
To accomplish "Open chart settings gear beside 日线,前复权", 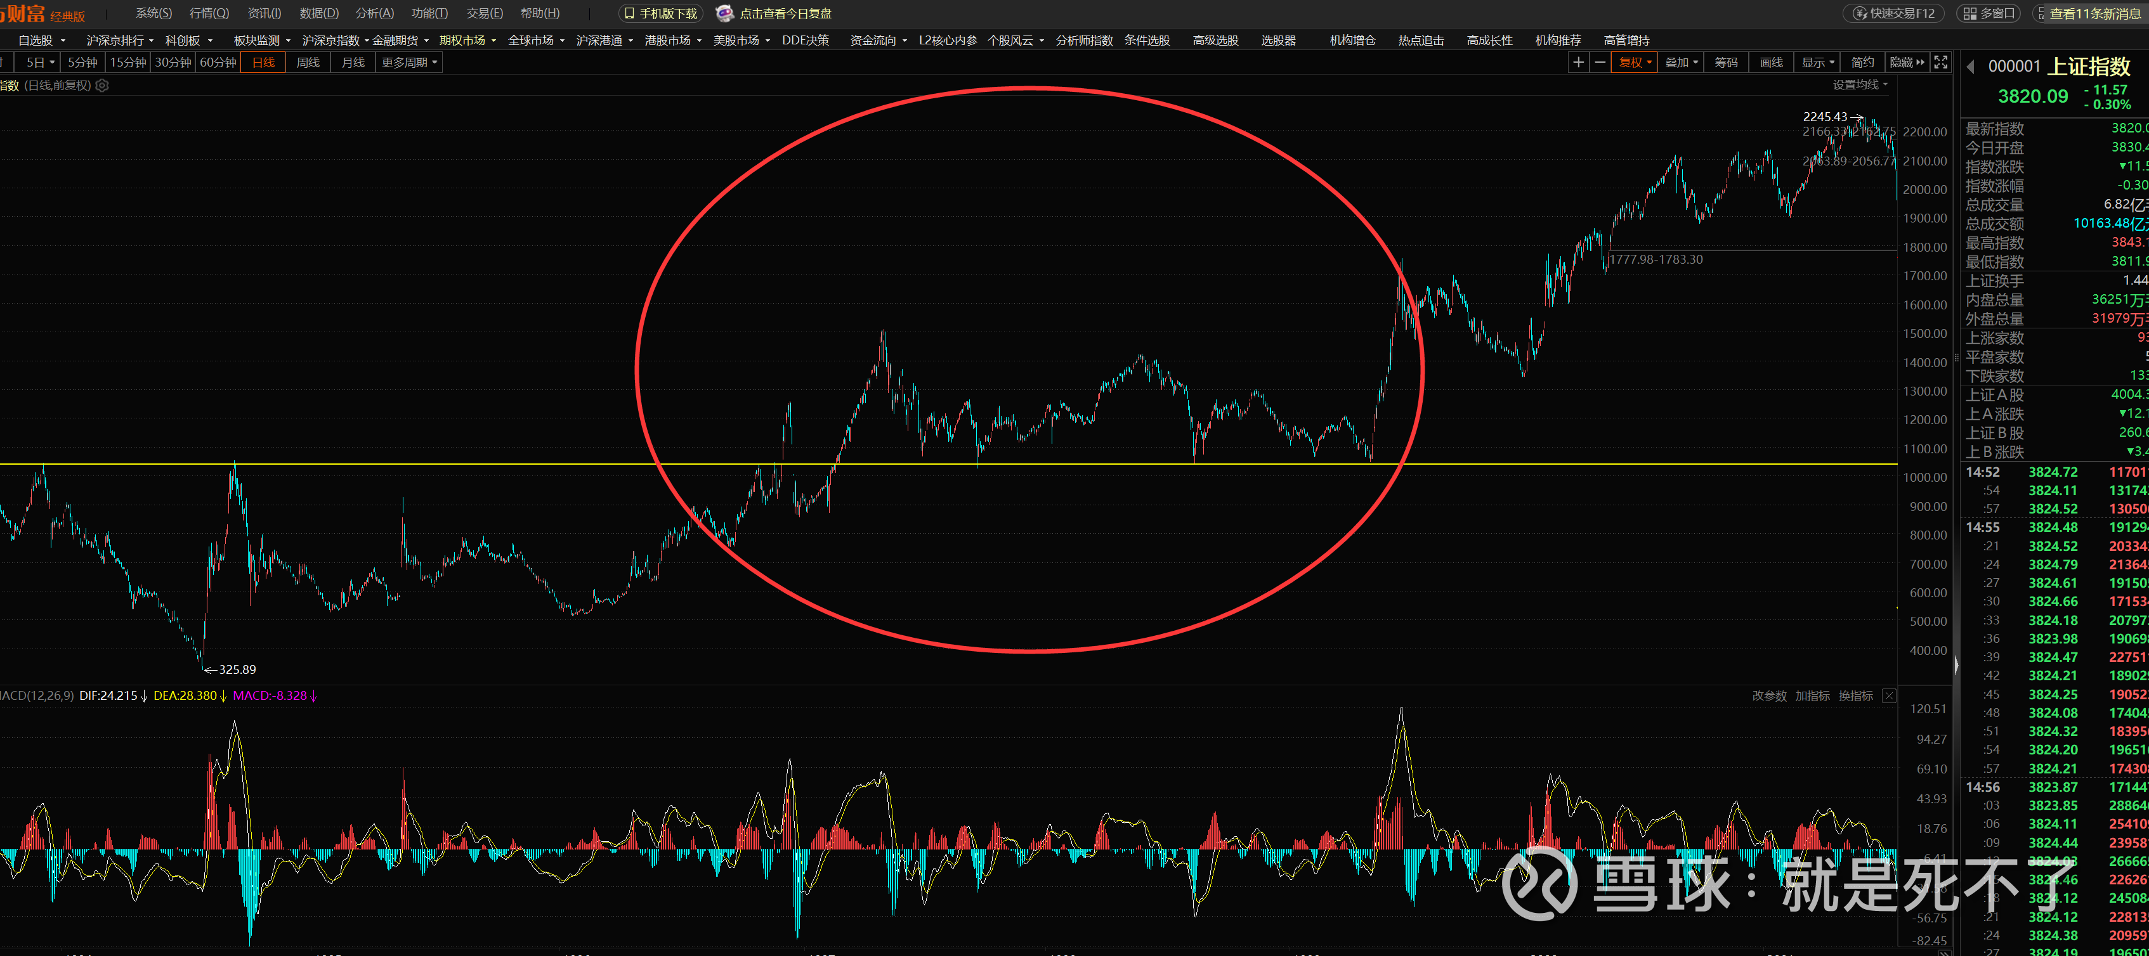I will click(x=101, y=85).
